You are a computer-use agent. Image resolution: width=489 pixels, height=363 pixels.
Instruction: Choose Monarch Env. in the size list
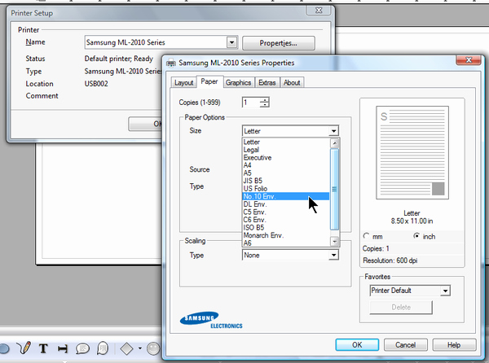click(286, 235)
